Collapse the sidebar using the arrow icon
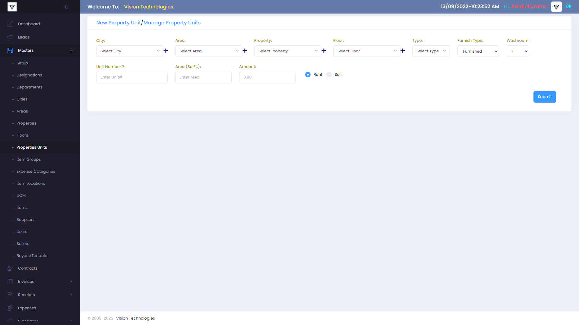The image size is (579, 325). point(67,7)
